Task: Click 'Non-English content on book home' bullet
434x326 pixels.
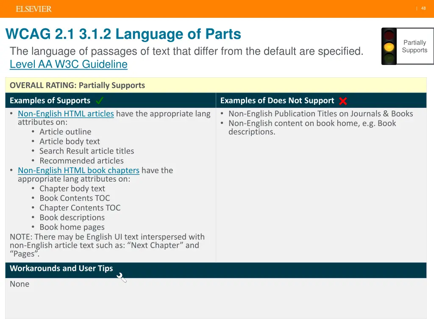Action: (312, 127)
